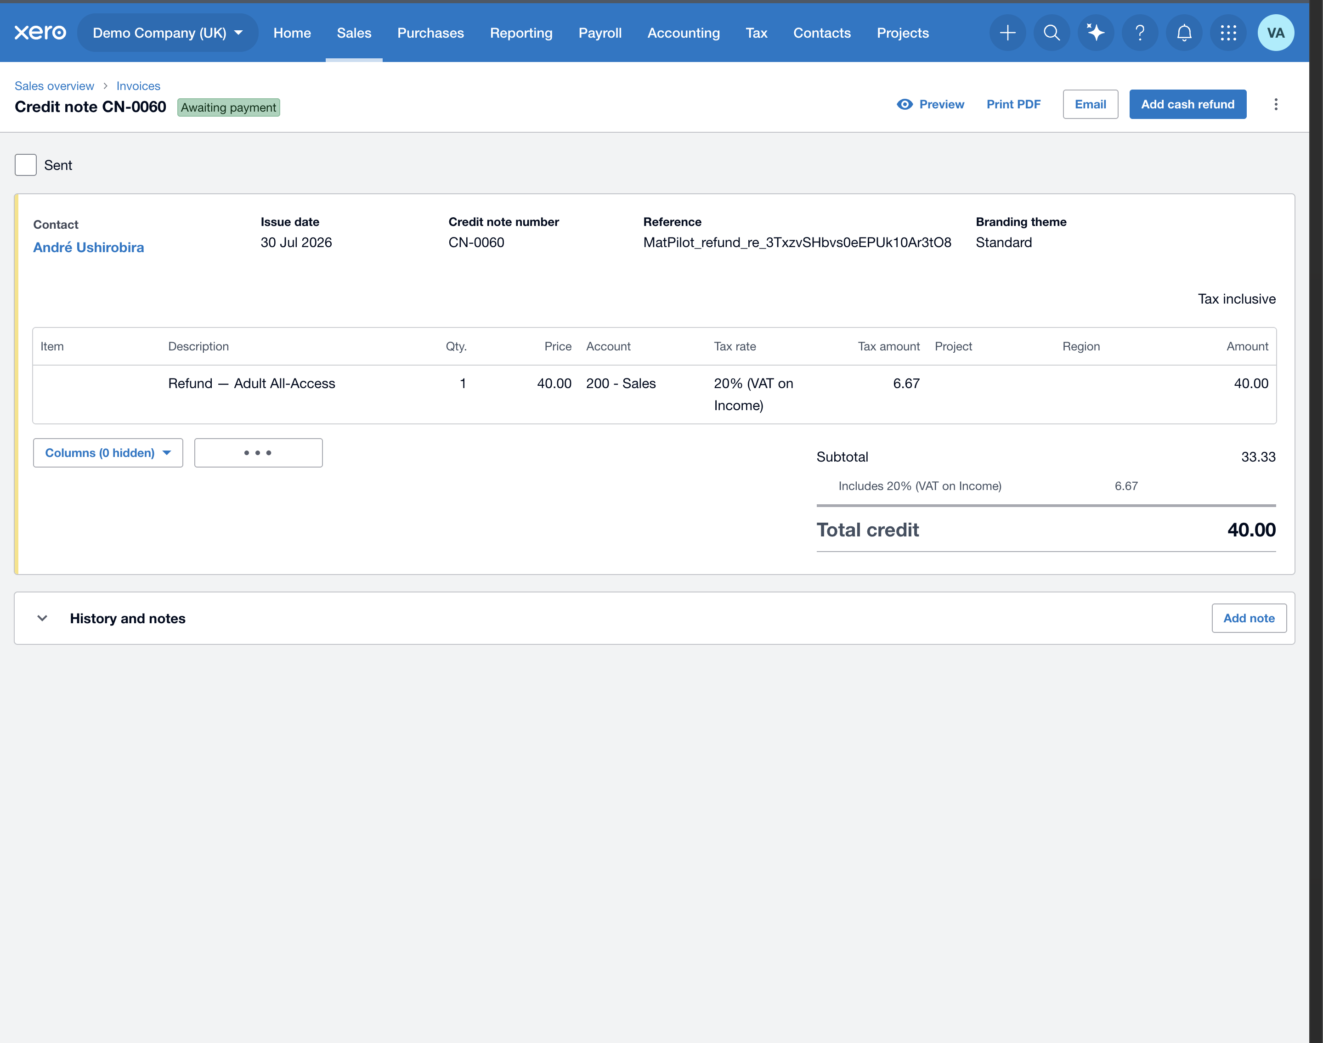
Task: Click the Tax inclusive label
Action: 1236,299
